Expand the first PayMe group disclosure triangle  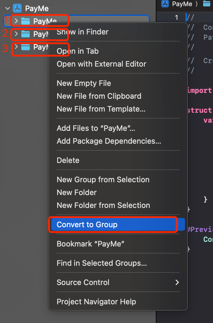pos(16,21)
